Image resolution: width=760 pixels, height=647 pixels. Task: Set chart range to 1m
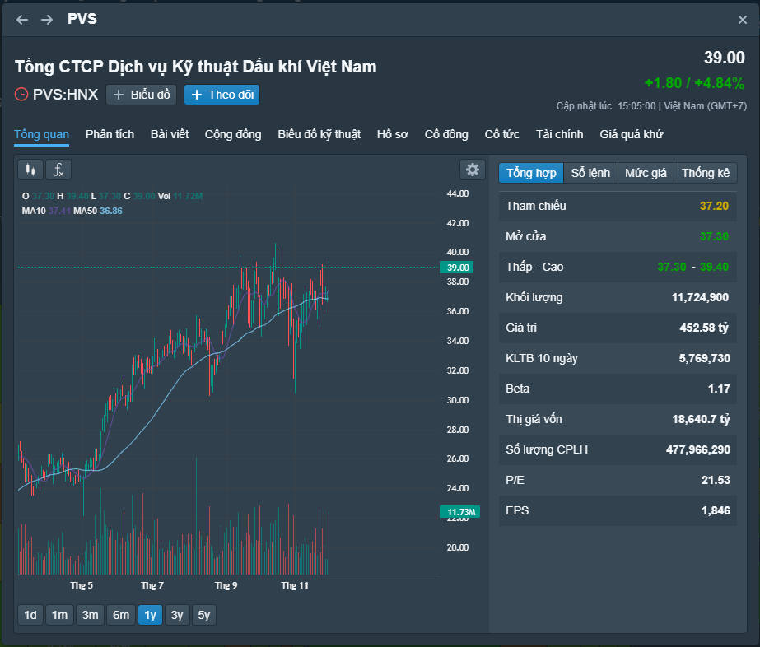pos(59,615)
